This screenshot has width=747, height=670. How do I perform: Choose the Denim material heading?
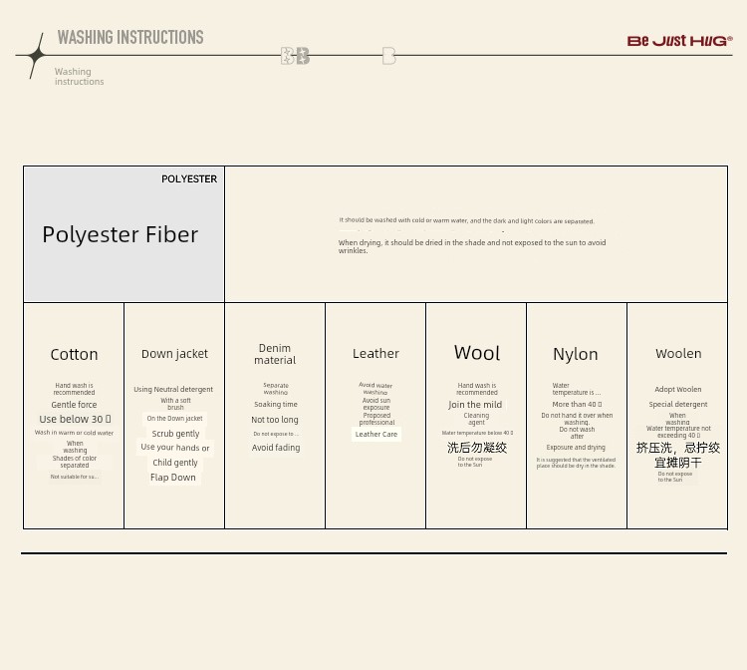click(x=275, y=354)
